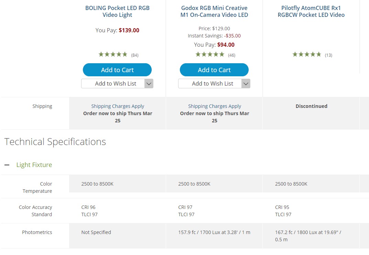Click the Light Fixture section heading
Image resolution: width=369 pixels, height=255 pixels.
34,165
